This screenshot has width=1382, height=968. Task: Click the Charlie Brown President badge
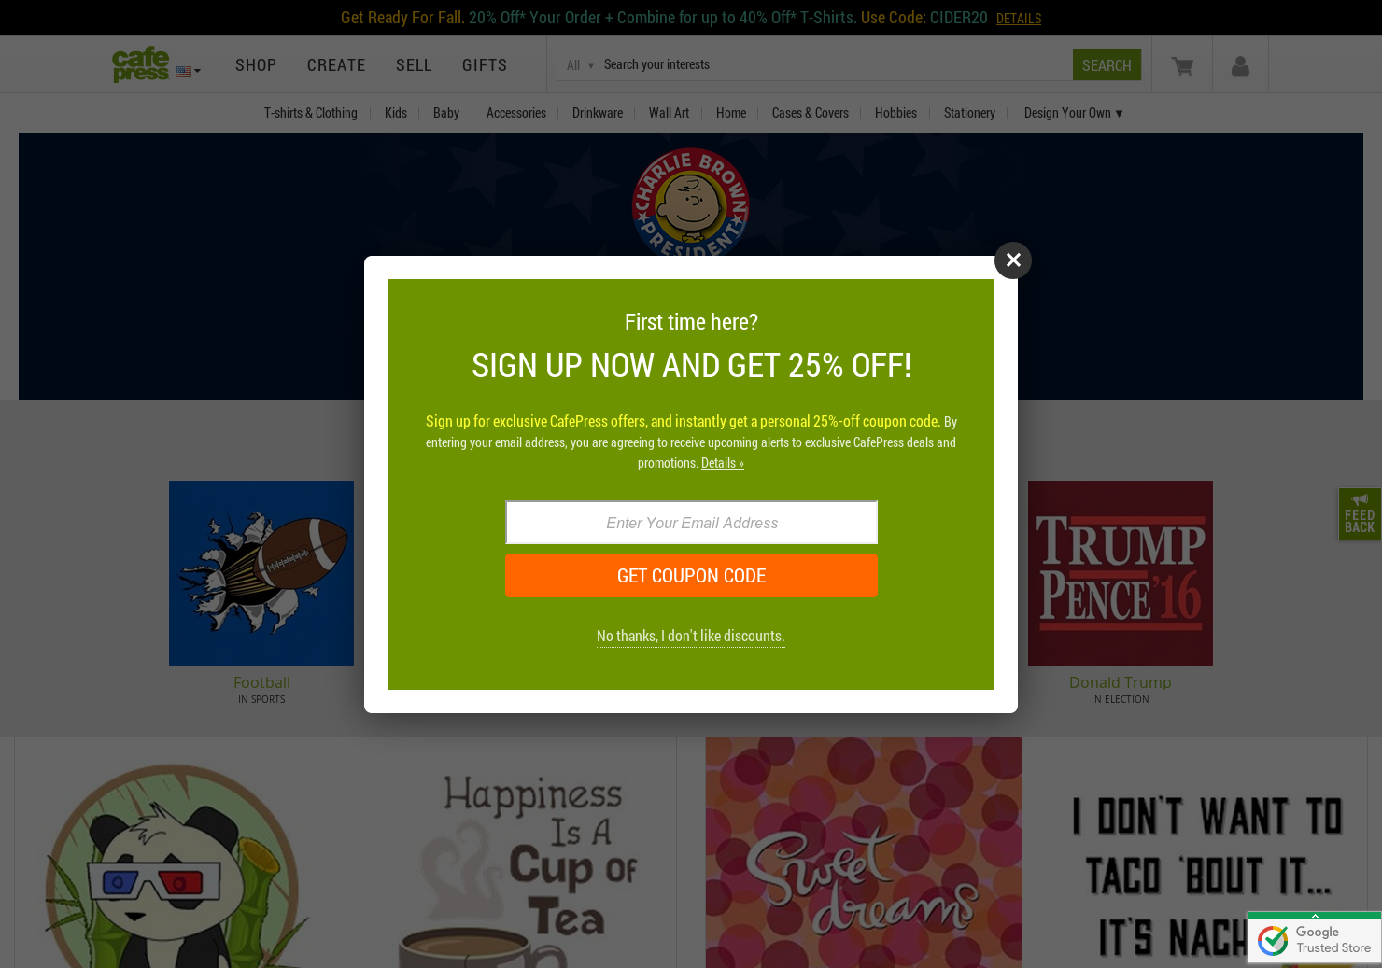691,203
